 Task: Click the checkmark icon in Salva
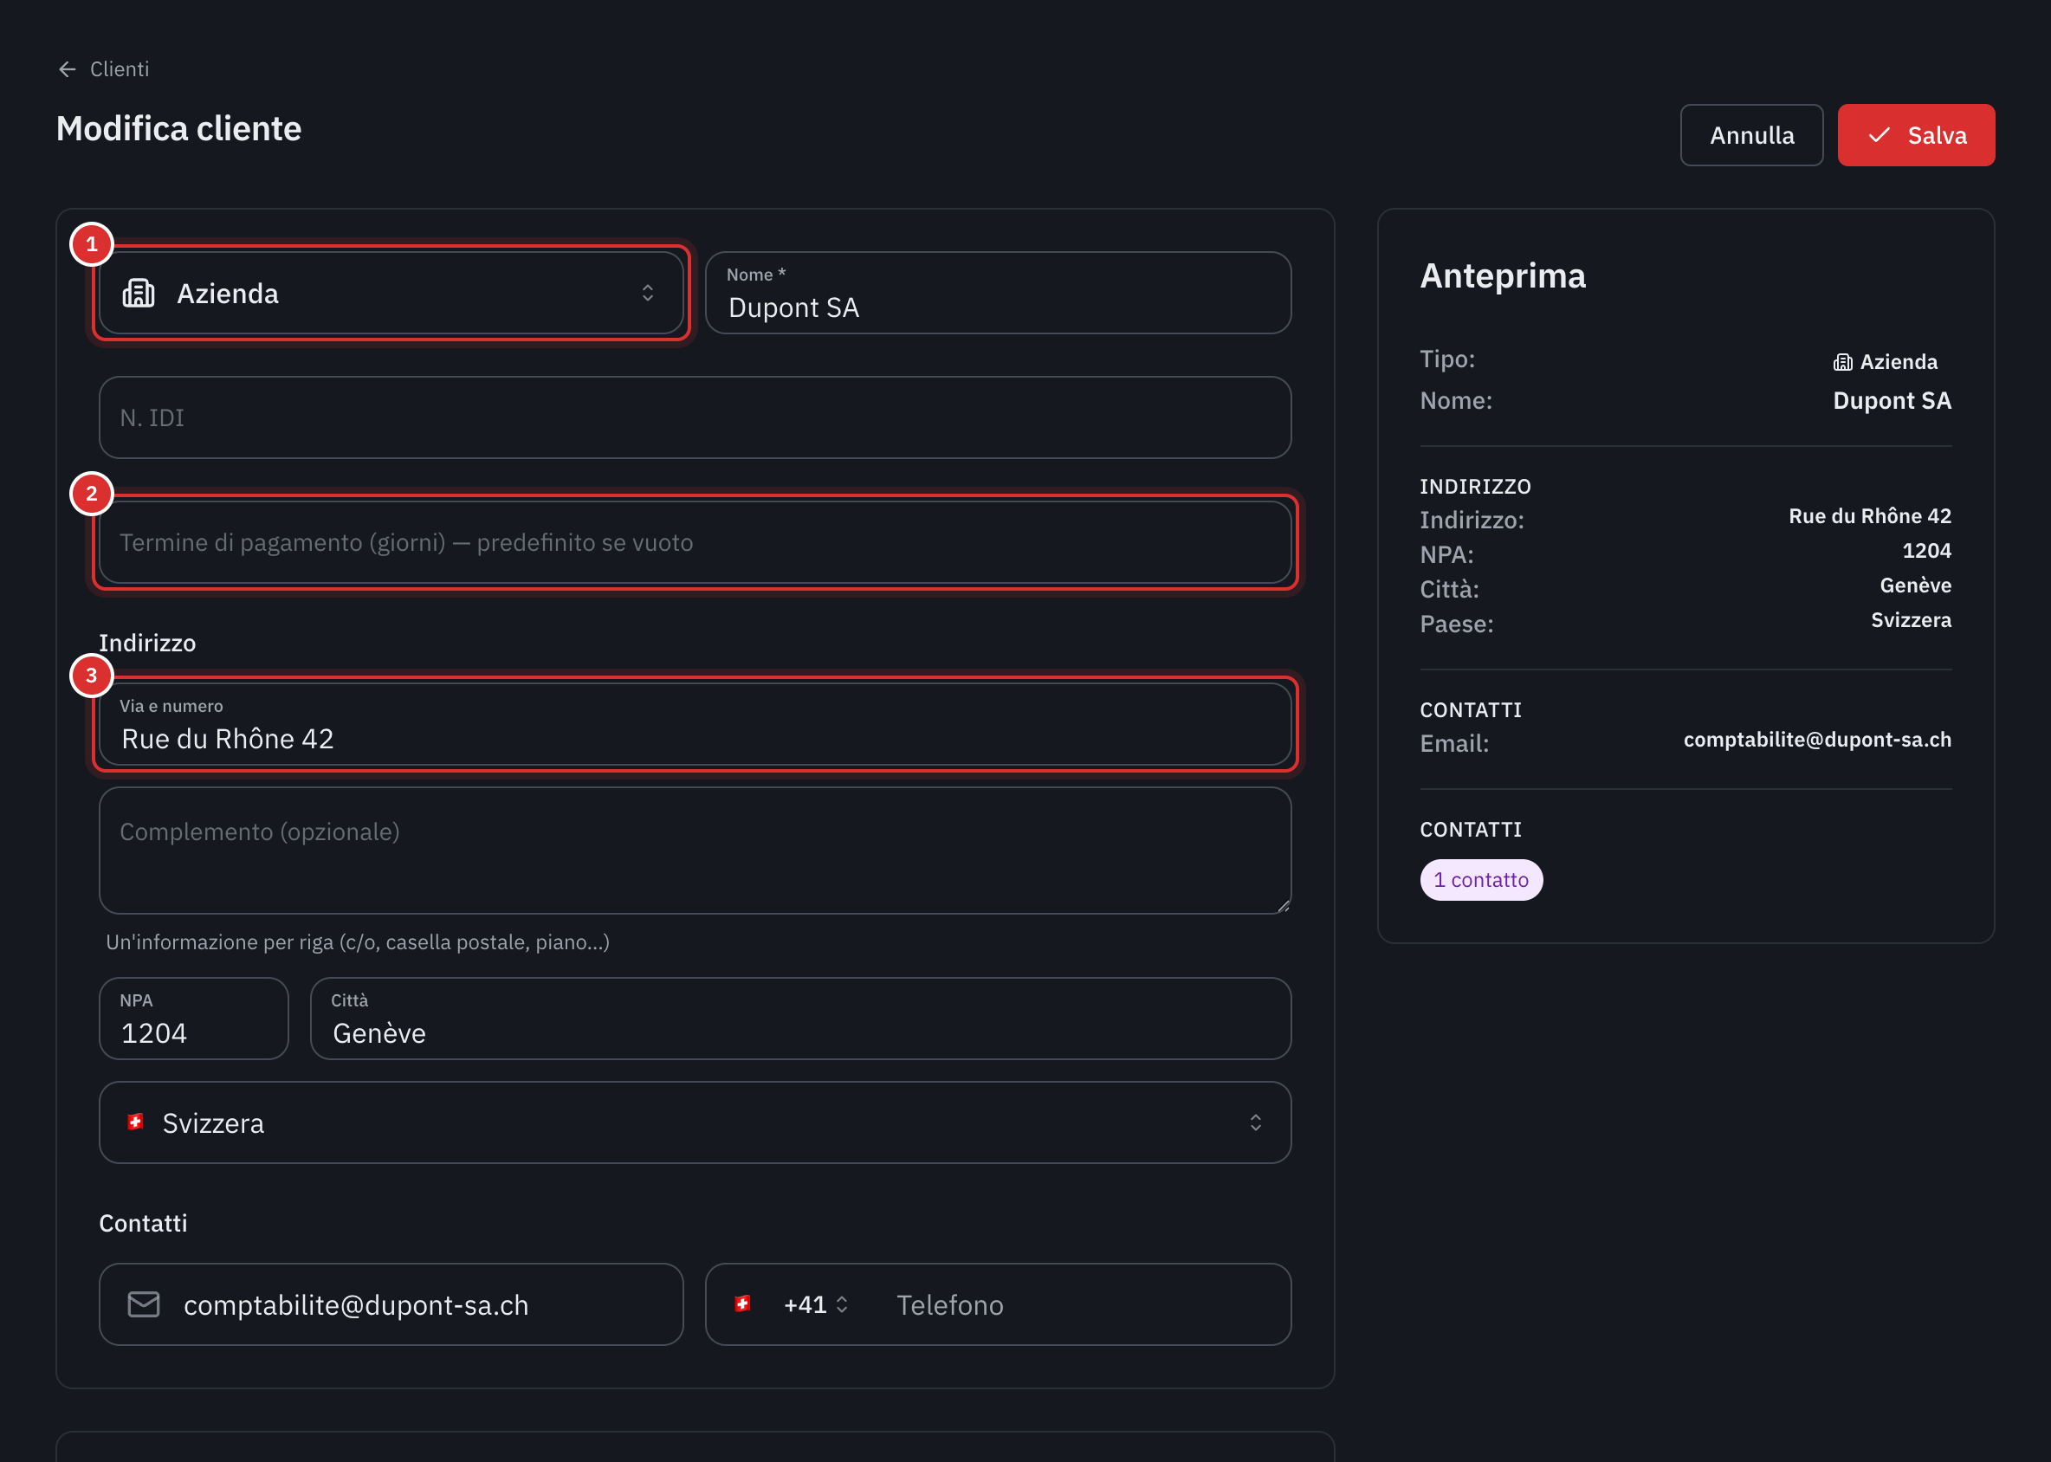point(1879,135)
